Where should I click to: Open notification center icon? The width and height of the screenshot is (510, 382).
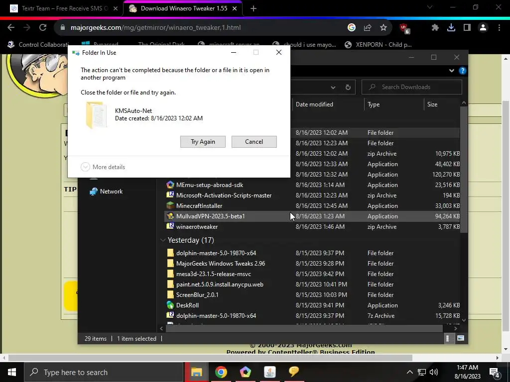click(495, 373)
